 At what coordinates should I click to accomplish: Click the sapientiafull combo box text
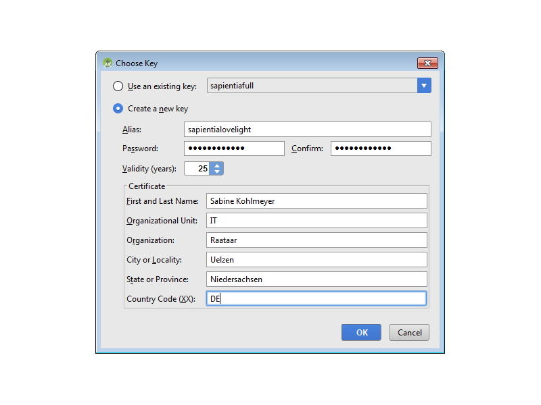311,86
